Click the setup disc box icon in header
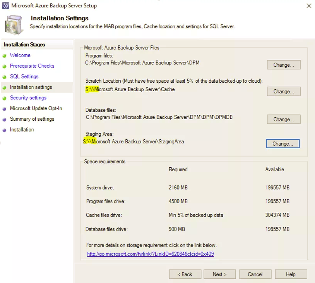This screenshot has width=315, height=283. click(14, 24)
